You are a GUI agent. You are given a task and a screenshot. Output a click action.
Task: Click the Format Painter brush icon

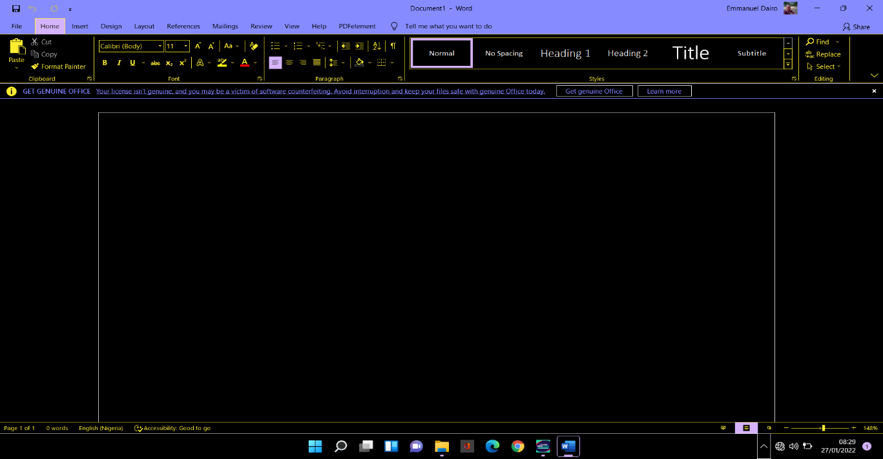click(x=35, y=66)
